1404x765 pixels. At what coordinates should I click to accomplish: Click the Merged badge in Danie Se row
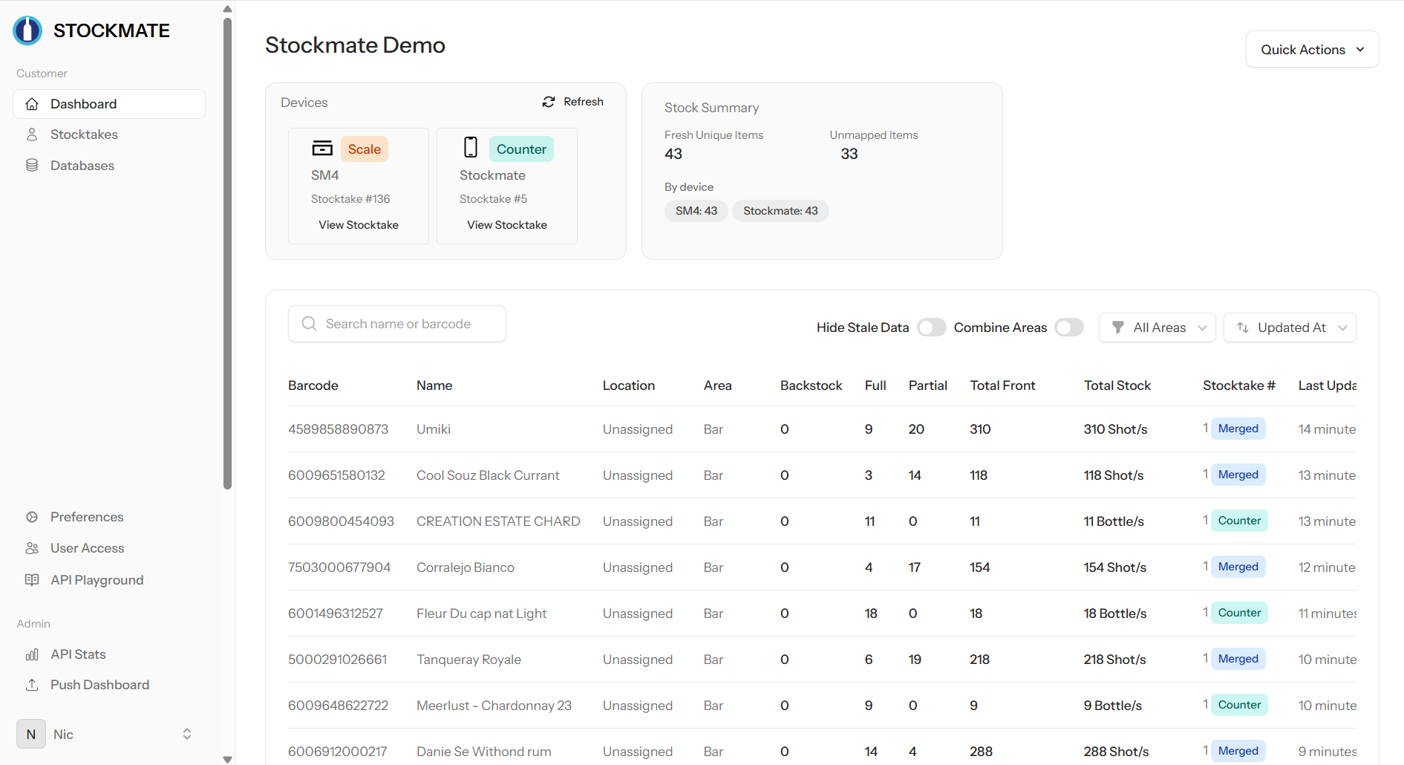click(1238, 751)
